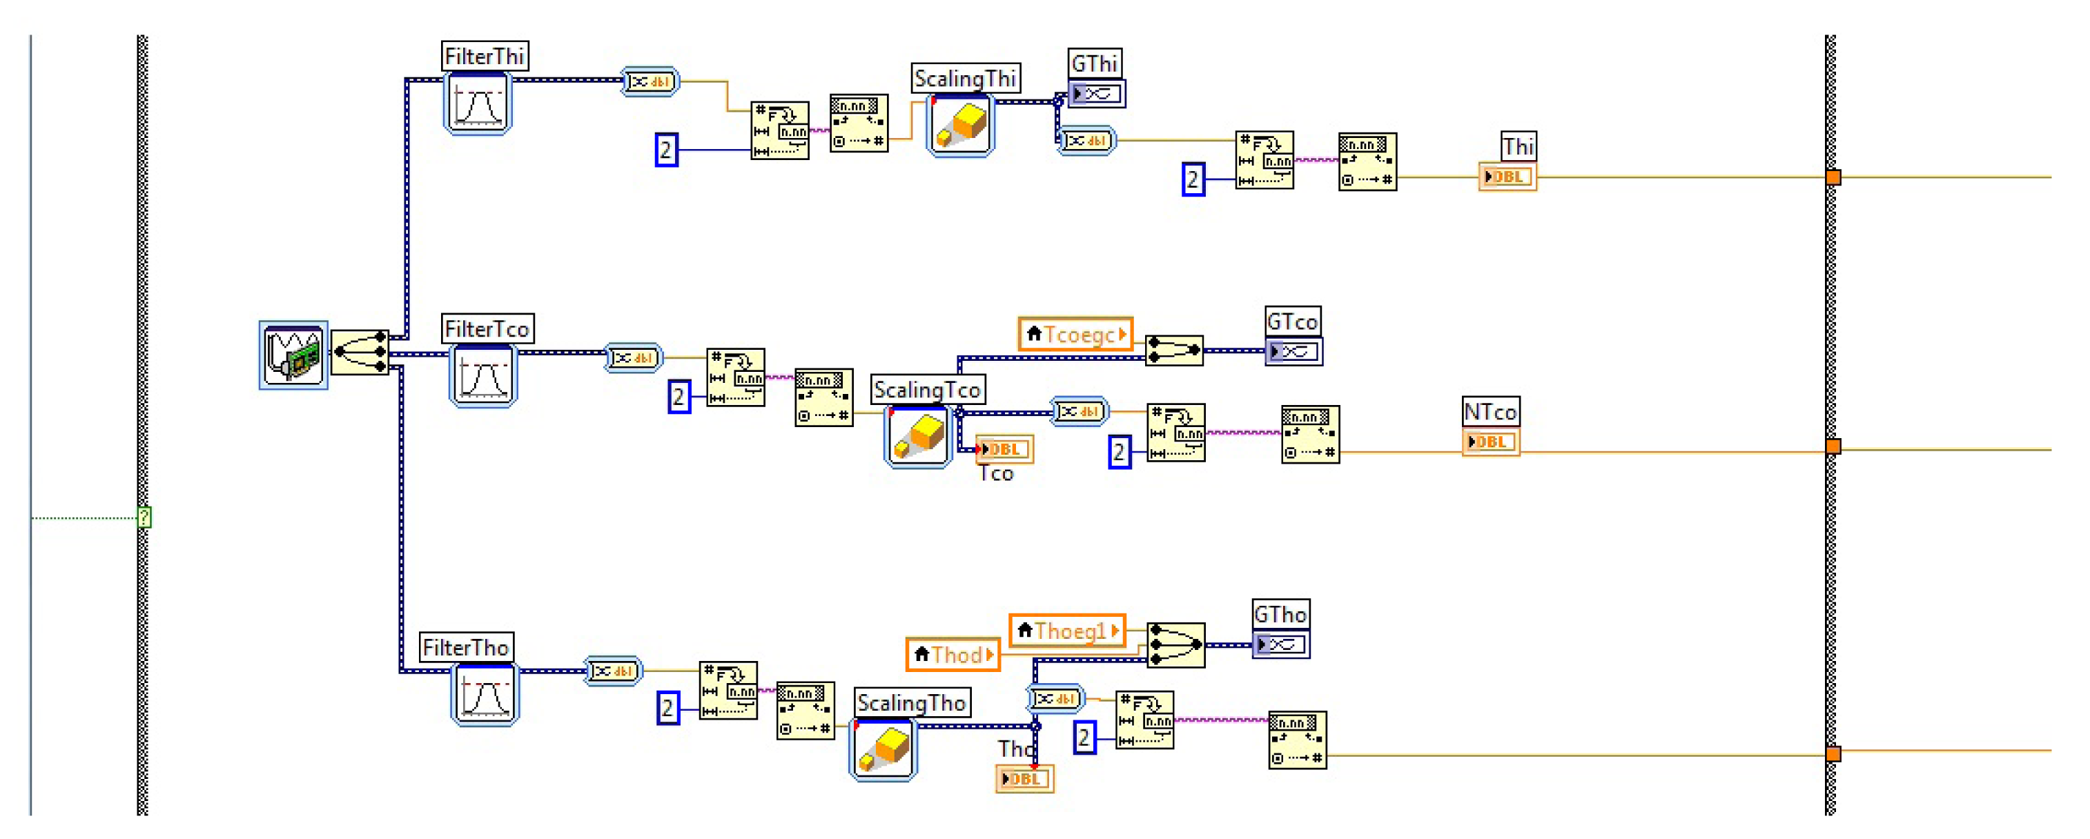Select the FilterThi filter block

pyautogui.click(x=478, y=103)
